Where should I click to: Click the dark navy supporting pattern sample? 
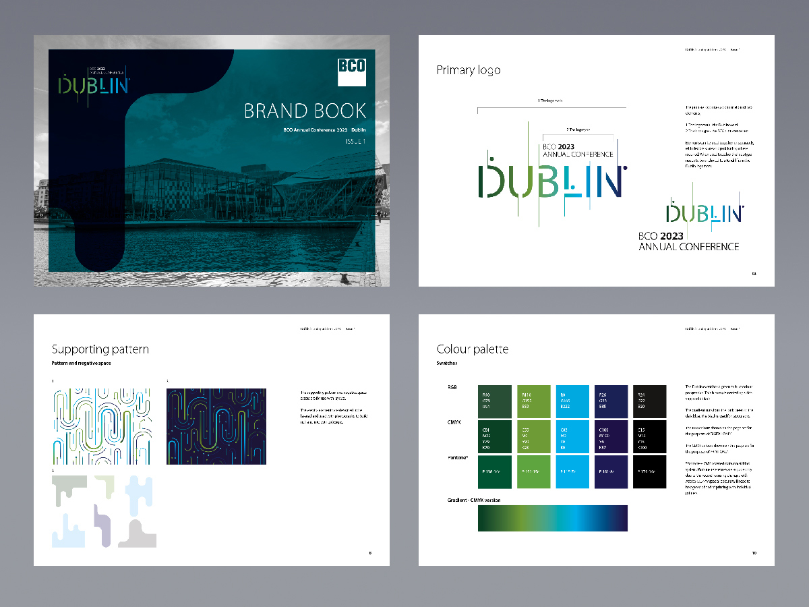(216, 426)
